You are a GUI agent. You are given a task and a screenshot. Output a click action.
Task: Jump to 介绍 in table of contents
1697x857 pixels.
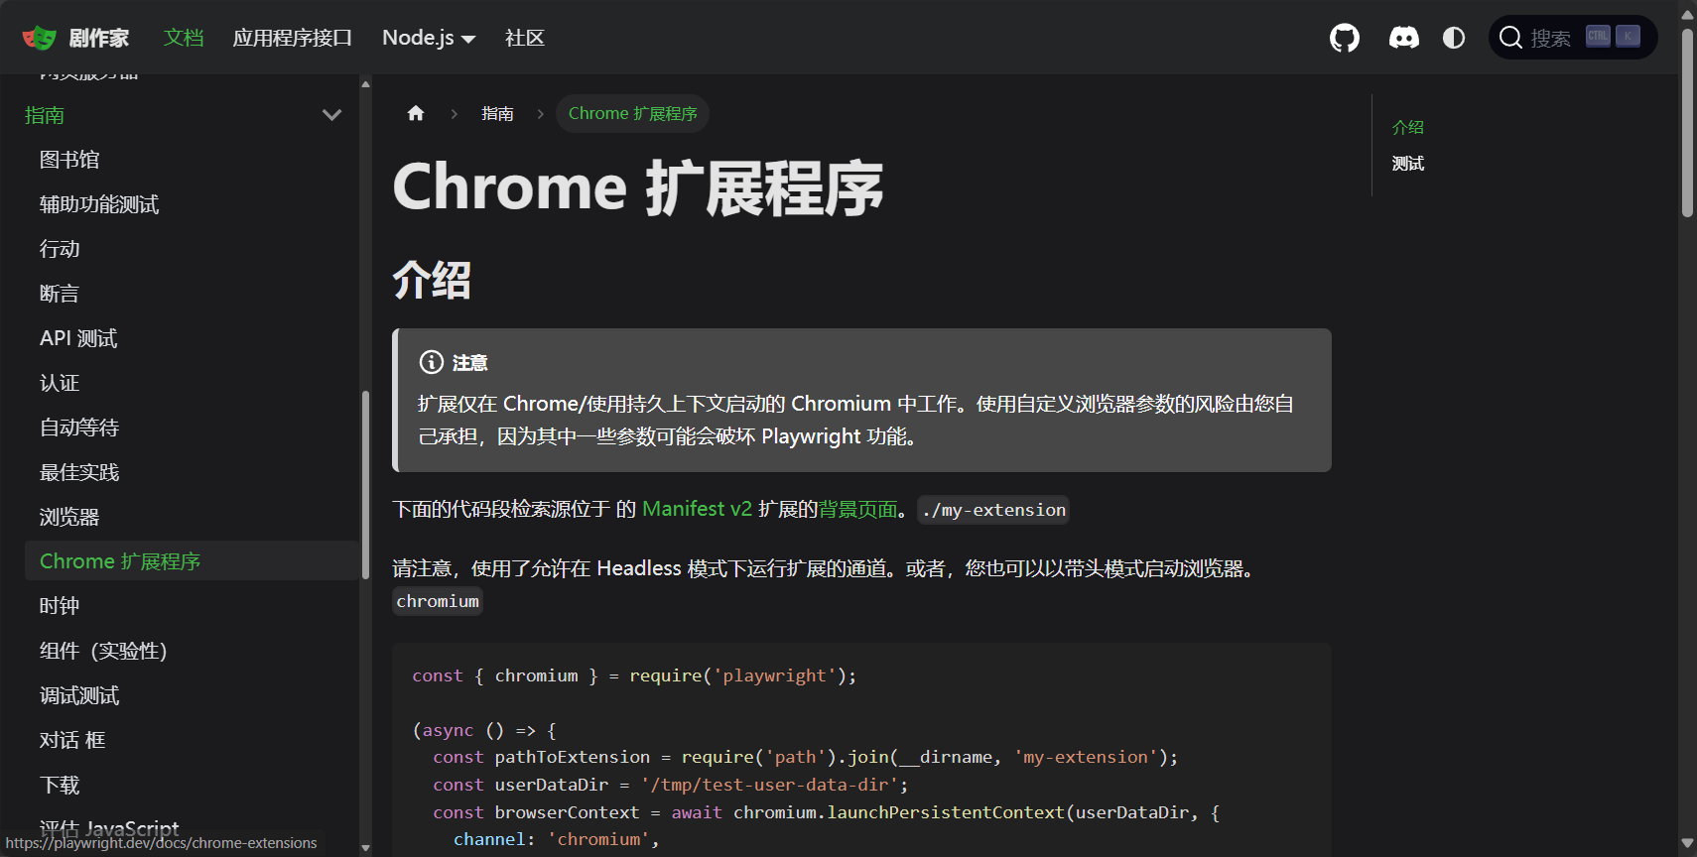click(1408, 127)
